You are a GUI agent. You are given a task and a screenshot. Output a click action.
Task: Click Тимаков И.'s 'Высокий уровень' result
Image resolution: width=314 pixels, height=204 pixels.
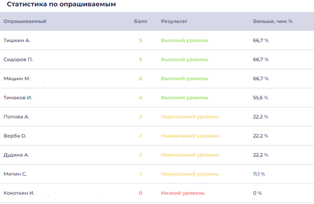[x=184, y=98]
